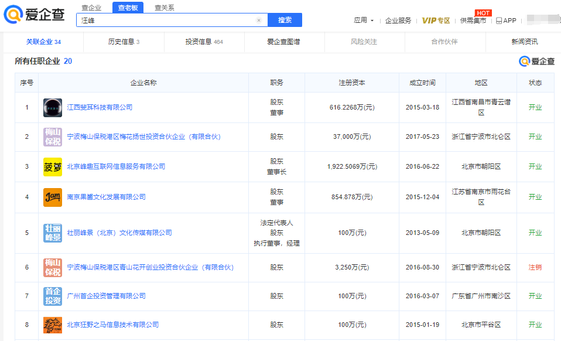Open 宁波梅山保税港区梅花扬世投资合伙企业 link
Image resolution: width=561 pixels, height=341 pixels.
pos(144,137)
